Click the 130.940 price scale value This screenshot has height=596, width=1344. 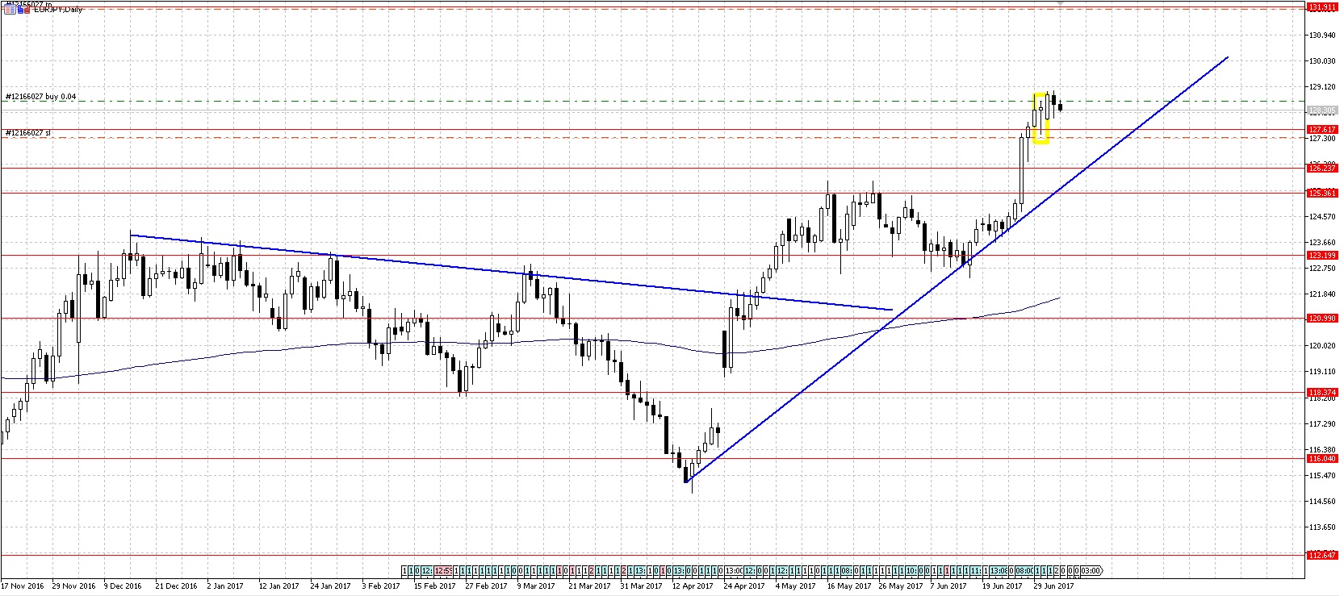click(1322, 35)
